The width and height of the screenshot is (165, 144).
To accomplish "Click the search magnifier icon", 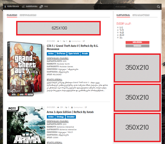I will [158, 7].
